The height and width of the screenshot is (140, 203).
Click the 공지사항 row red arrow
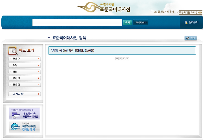(x=39, y=94)
